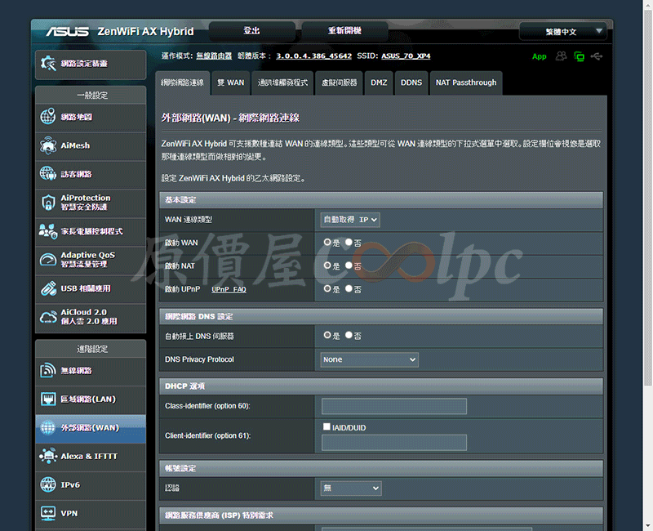653x531 pixels.
Task: Click the AiMesh icon in the sidebar
Action: 48,145
